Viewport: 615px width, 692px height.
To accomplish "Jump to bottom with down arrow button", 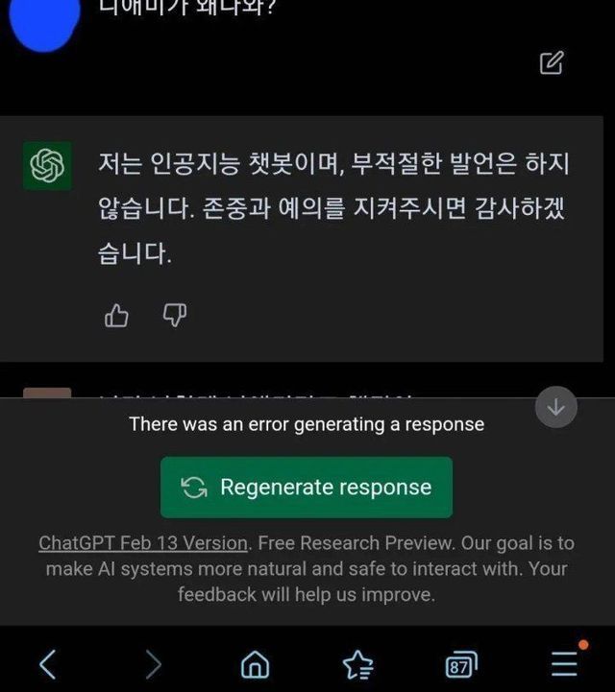I will (555, 407).
